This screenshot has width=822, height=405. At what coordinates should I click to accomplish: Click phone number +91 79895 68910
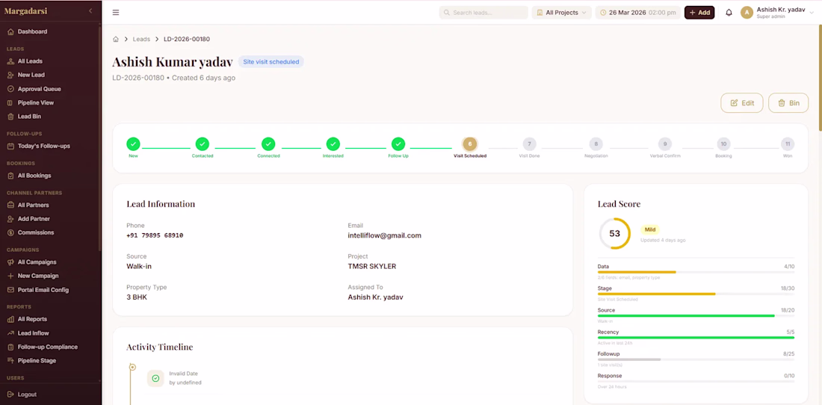point(155,235)
